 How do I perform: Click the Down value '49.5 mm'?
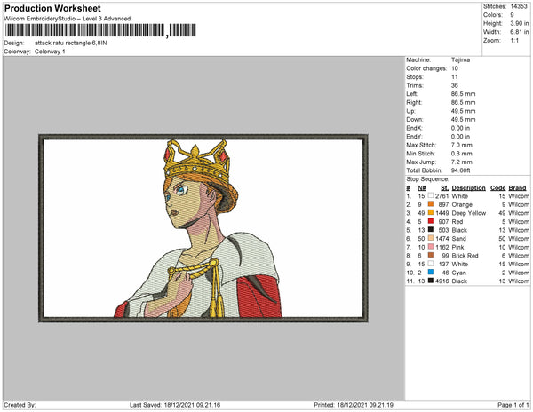pos(464,119)
